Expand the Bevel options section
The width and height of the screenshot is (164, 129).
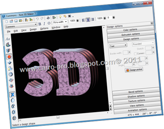pyautogui.click(x=136, y=92)
